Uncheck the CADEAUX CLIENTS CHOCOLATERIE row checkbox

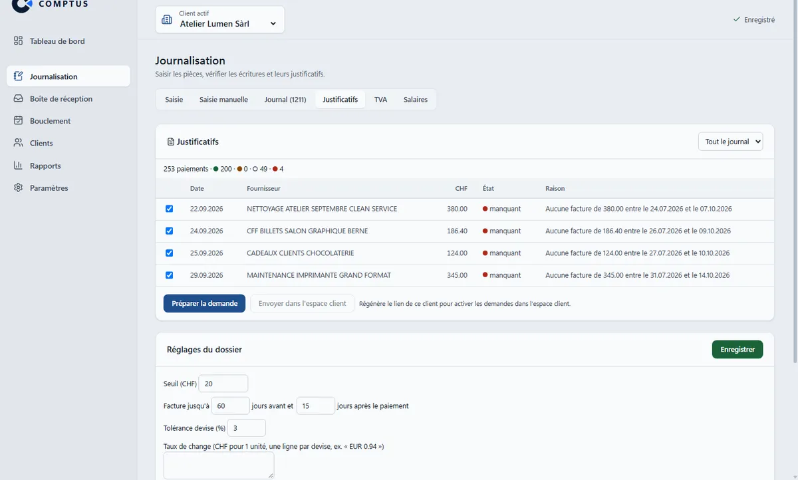click(x=169, y=253)
